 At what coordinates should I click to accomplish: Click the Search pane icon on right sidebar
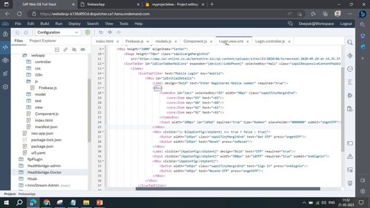pyautogui.click(x=350, y=42)
